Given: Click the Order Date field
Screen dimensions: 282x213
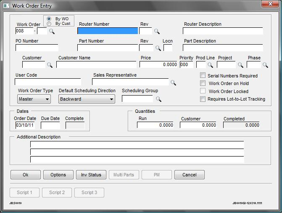Looking at the screenshot, I should pyautogui.click(x=25, y=125).
